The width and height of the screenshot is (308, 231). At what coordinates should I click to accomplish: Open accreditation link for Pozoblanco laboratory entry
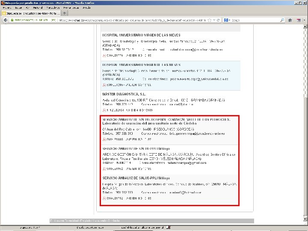(129, 139)
